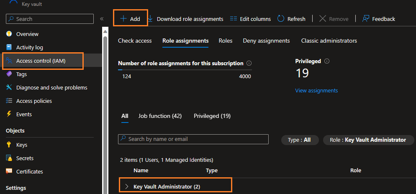Select the Privileged (19) tab
Screen dimensions: 416x194
212,116
